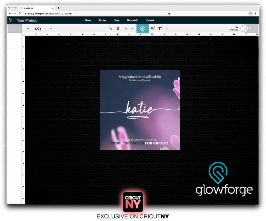Click the pan hand tool icon
Screen dimensions: 266x221
coord(118,28)
